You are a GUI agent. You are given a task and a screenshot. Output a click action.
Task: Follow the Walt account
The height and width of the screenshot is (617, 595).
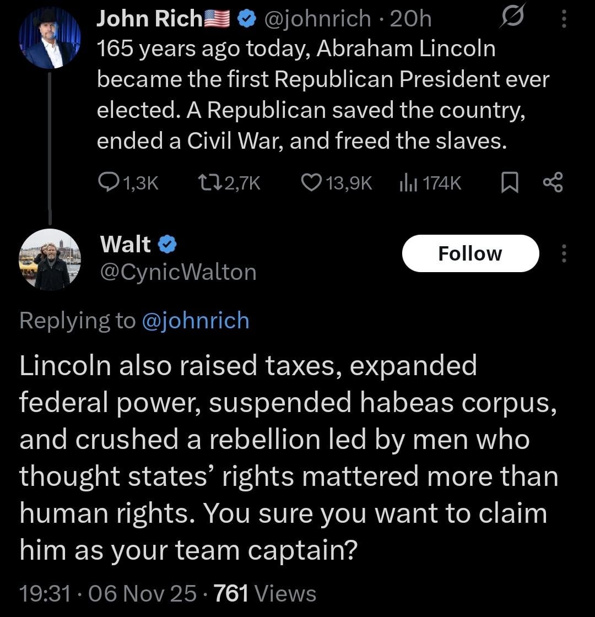click(x=470, y=253)
